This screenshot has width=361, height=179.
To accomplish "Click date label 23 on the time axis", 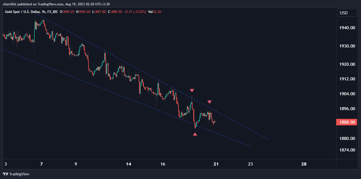I will point(250,164).
